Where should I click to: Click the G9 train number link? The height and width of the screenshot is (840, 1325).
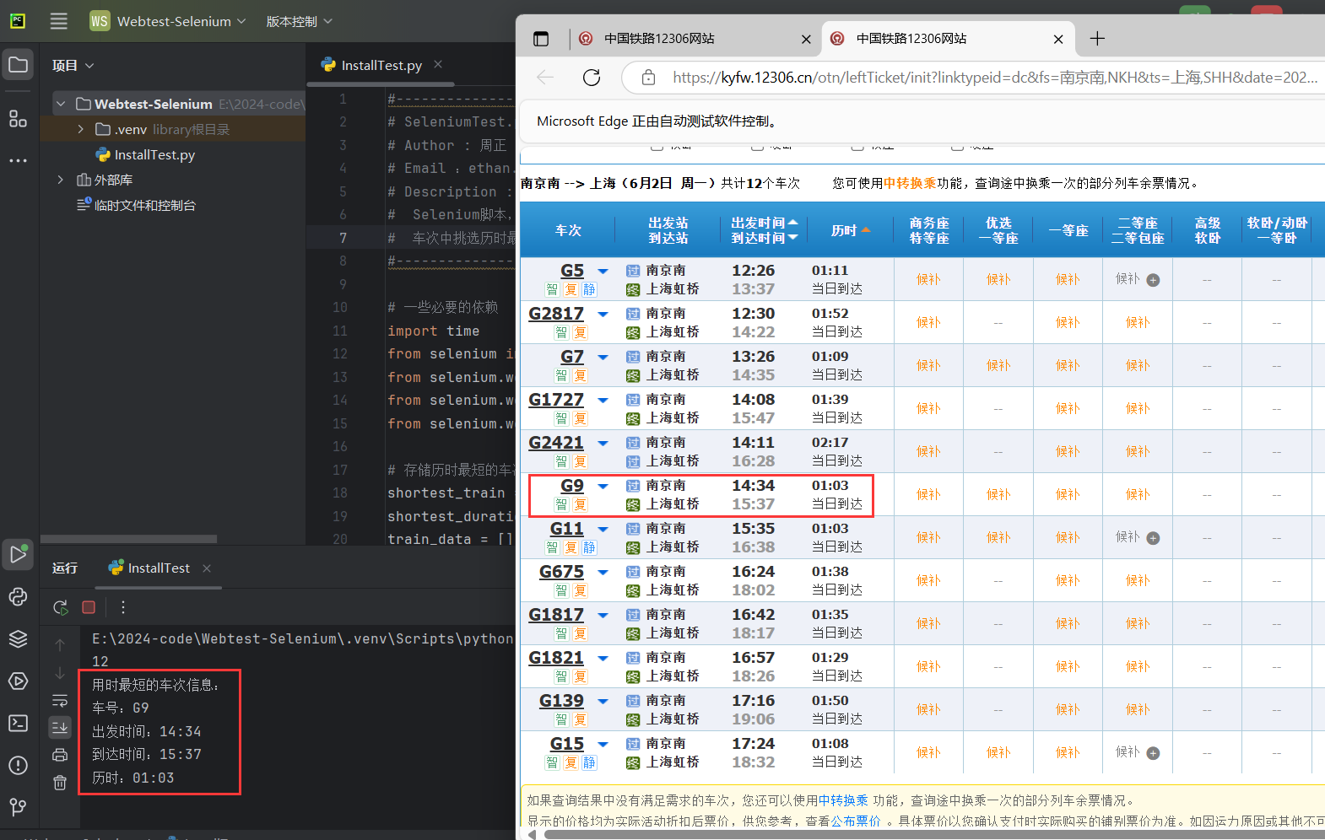(x=572, y=486)
